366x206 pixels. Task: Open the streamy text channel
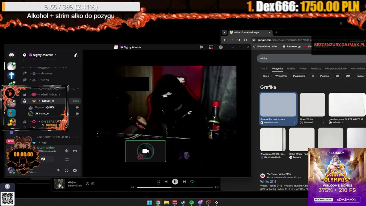coord(46,73)
